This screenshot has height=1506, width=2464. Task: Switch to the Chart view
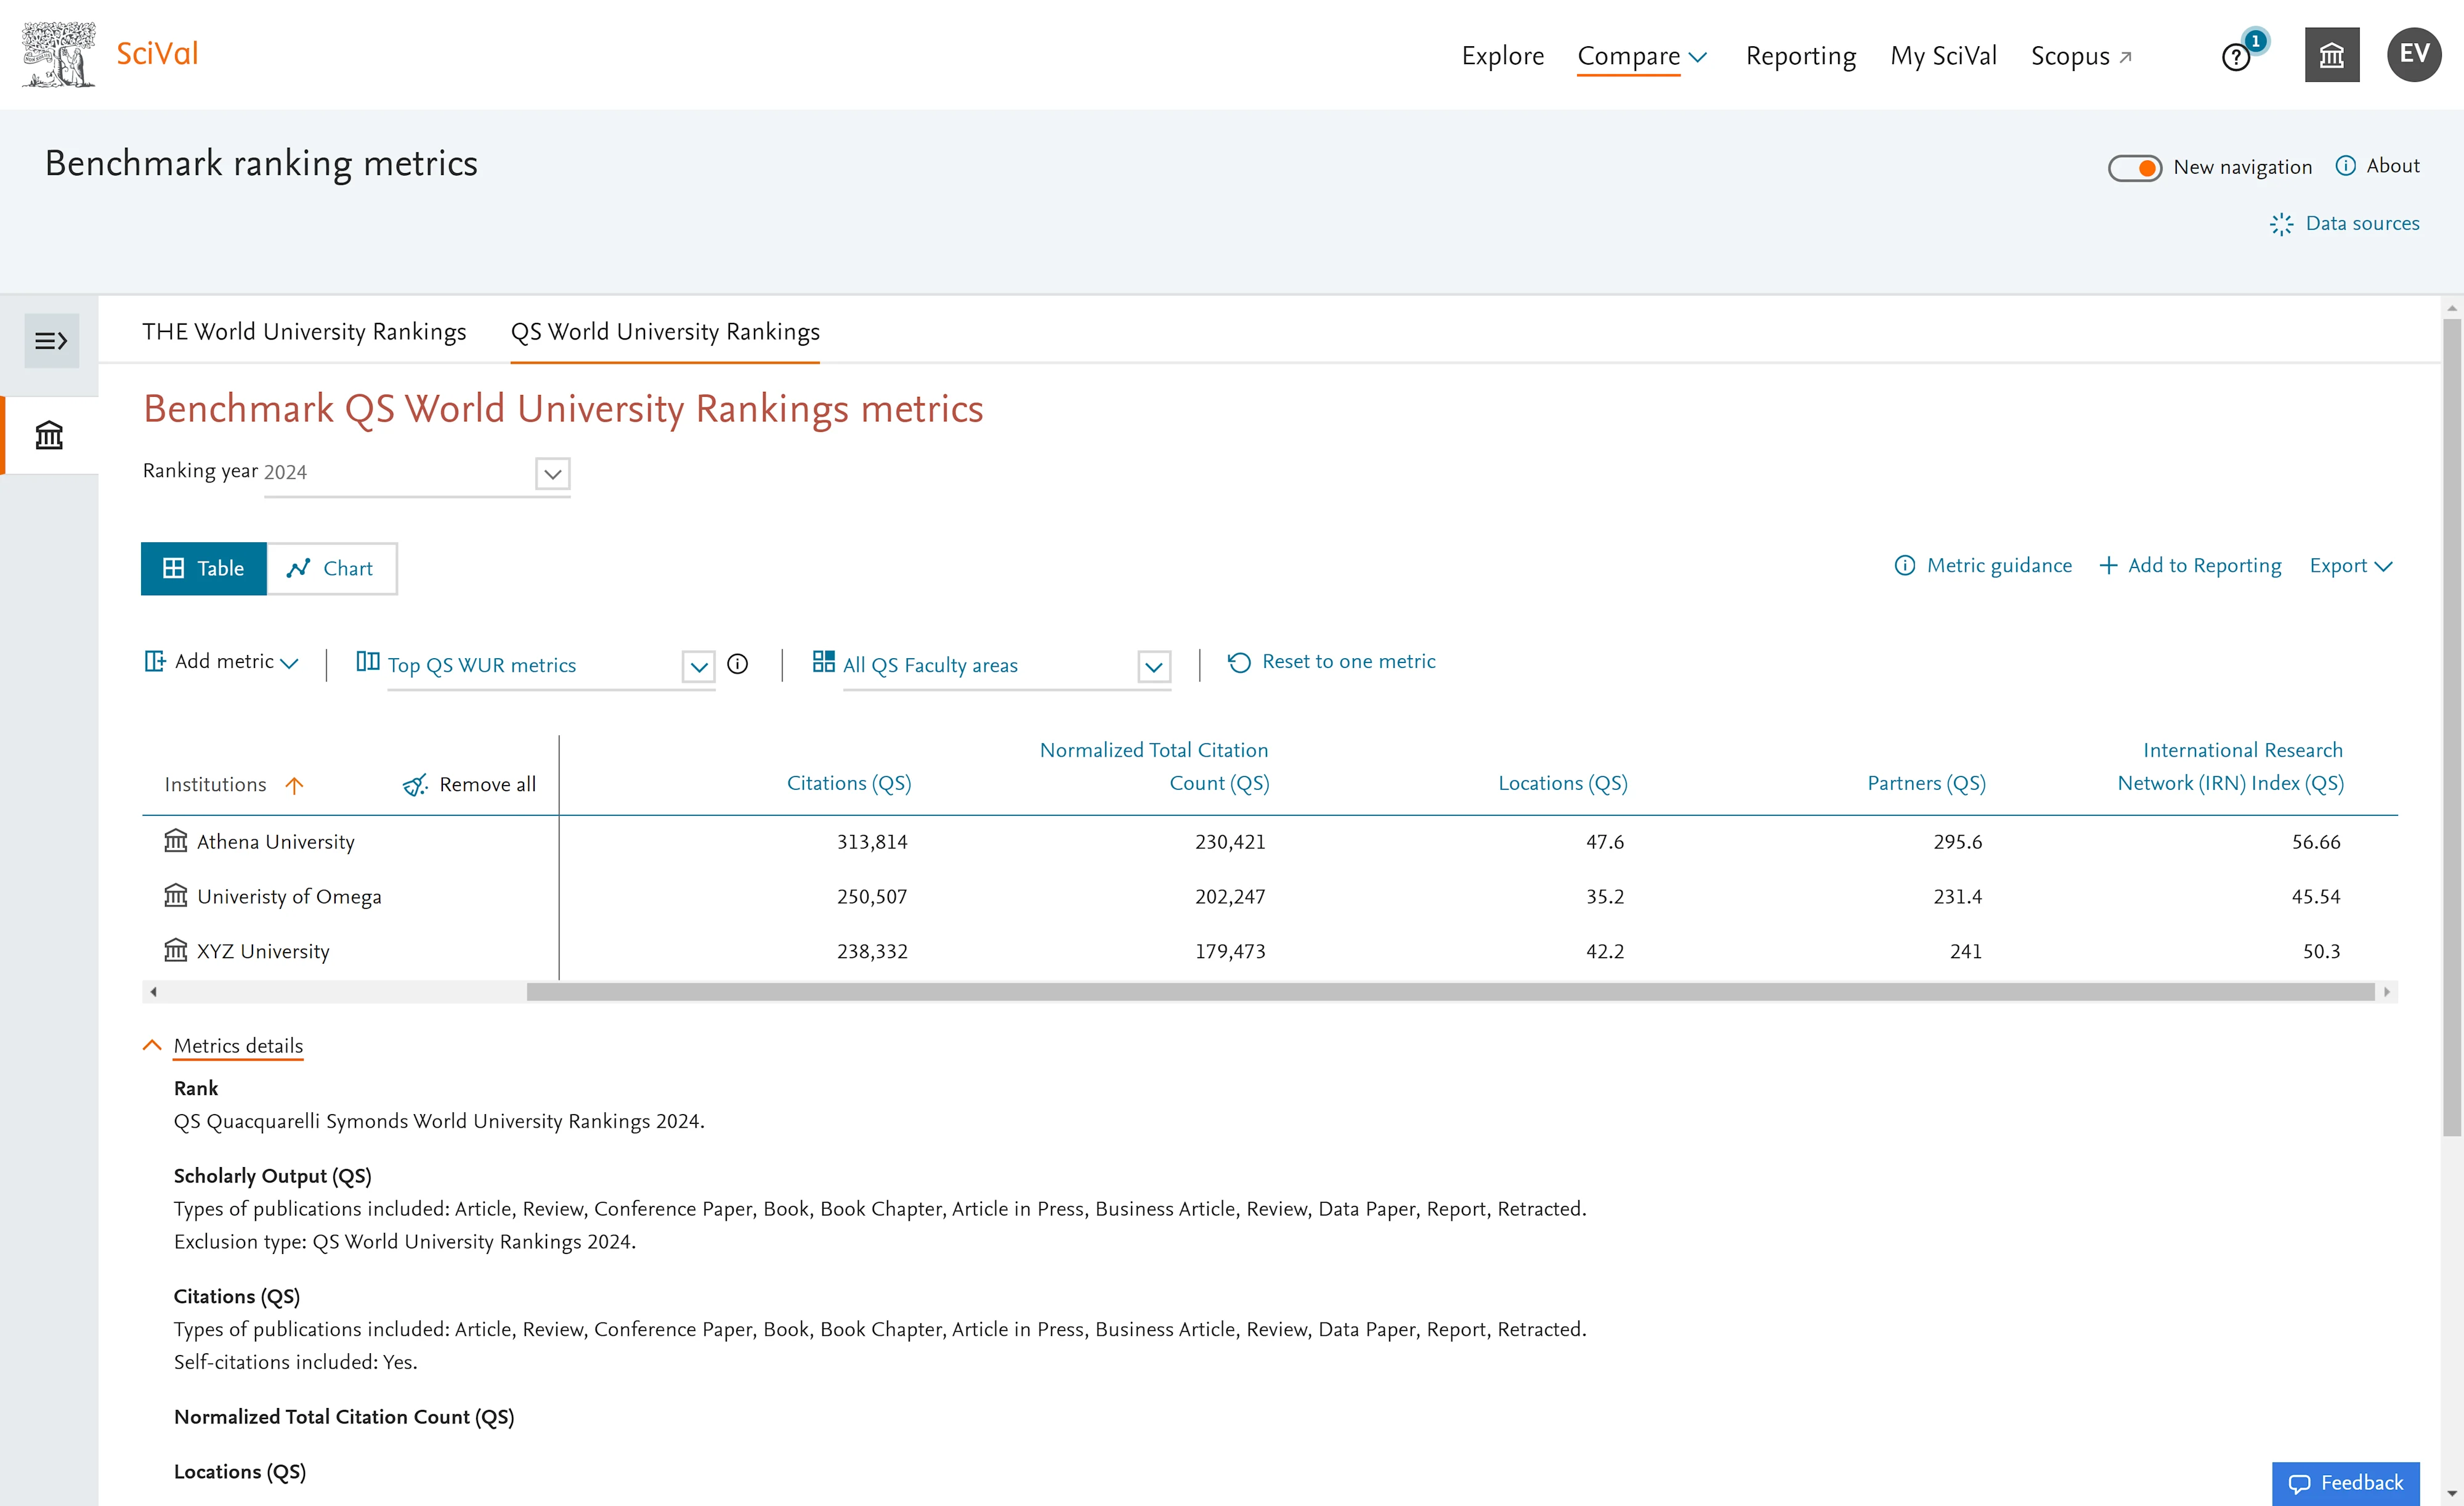[x=331, y=568]
